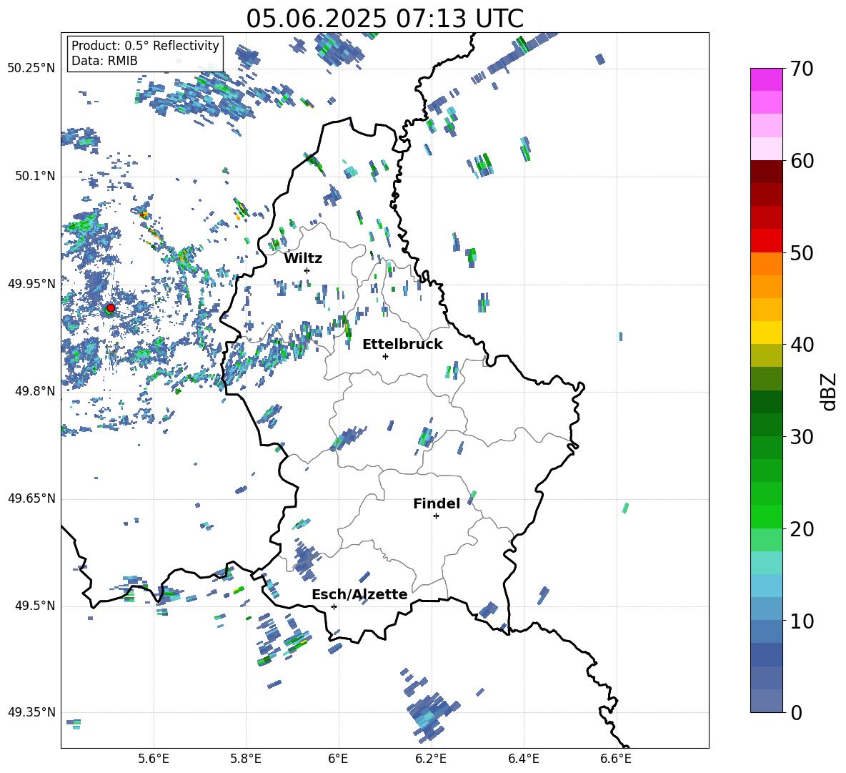Click the red radar location marker

tap(111, 308)
